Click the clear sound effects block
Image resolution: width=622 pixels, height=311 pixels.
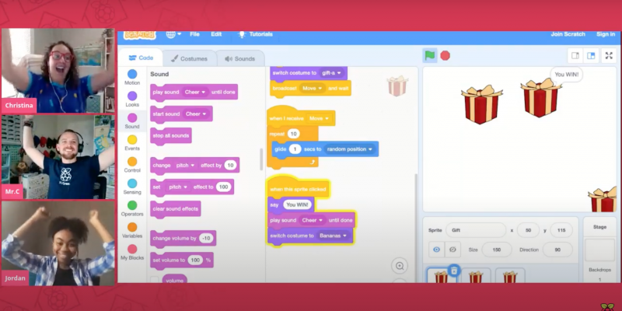[176, 209]
